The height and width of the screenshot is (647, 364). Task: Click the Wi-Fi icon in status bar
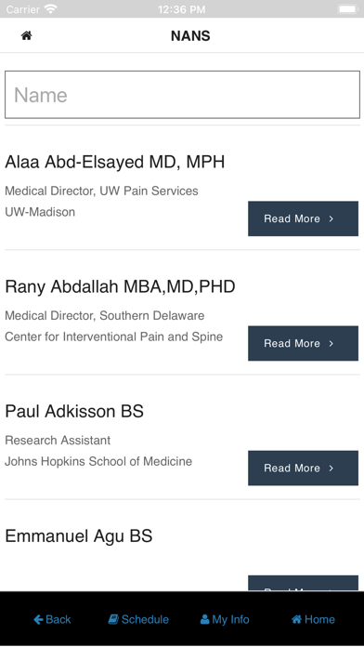click(x=50, y=9)
